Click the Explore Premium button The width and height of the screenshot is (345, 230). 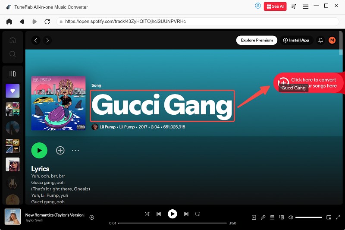point(257,40)
